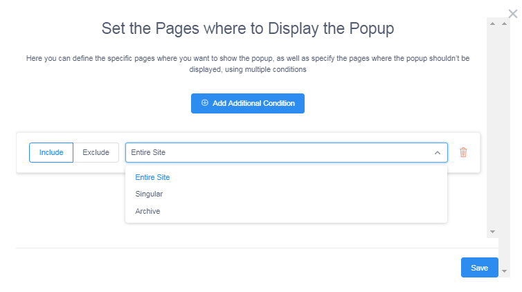The image size is (522, 292).
Task: Click outer scrollbar up arrow
Action: pos(505,24)
